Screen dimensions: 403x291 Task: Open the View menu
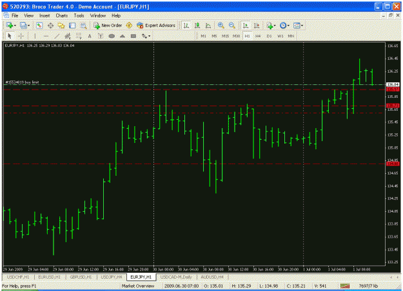(x=29, y=15)
